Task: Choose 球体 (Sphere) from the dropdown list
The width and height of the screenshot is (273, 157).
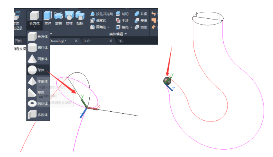Action: (x=38, y=70)
